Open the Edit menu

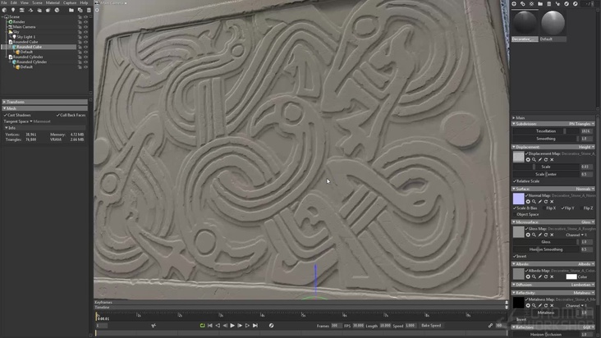click(x=14, y=2)
